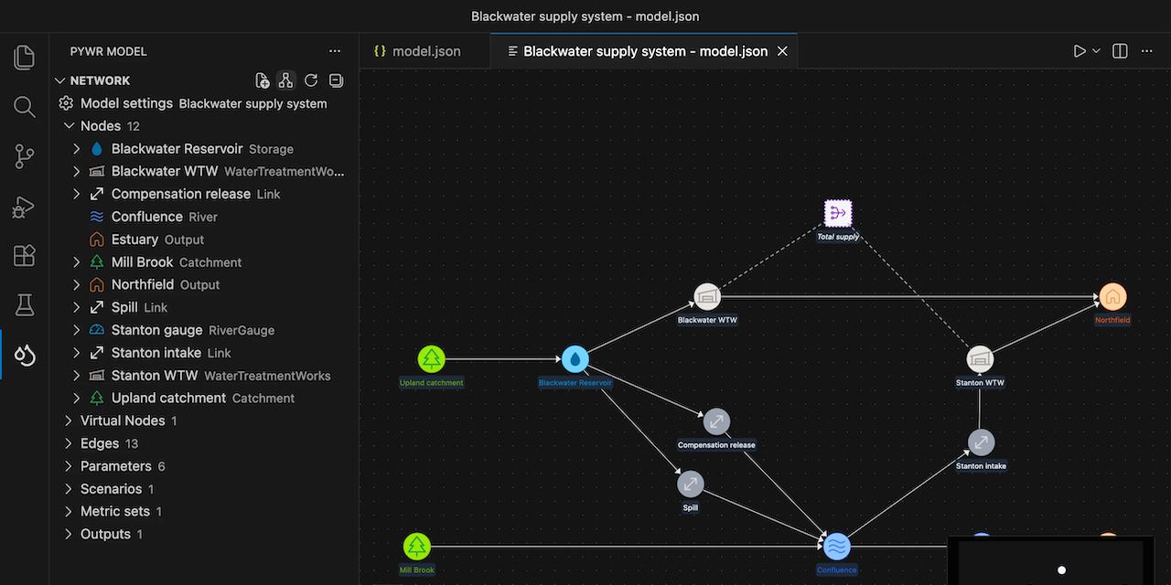Select the Stanton WTW node on canvas
The width and height of the screenshot is (1171, 585).
pos(980,359)
